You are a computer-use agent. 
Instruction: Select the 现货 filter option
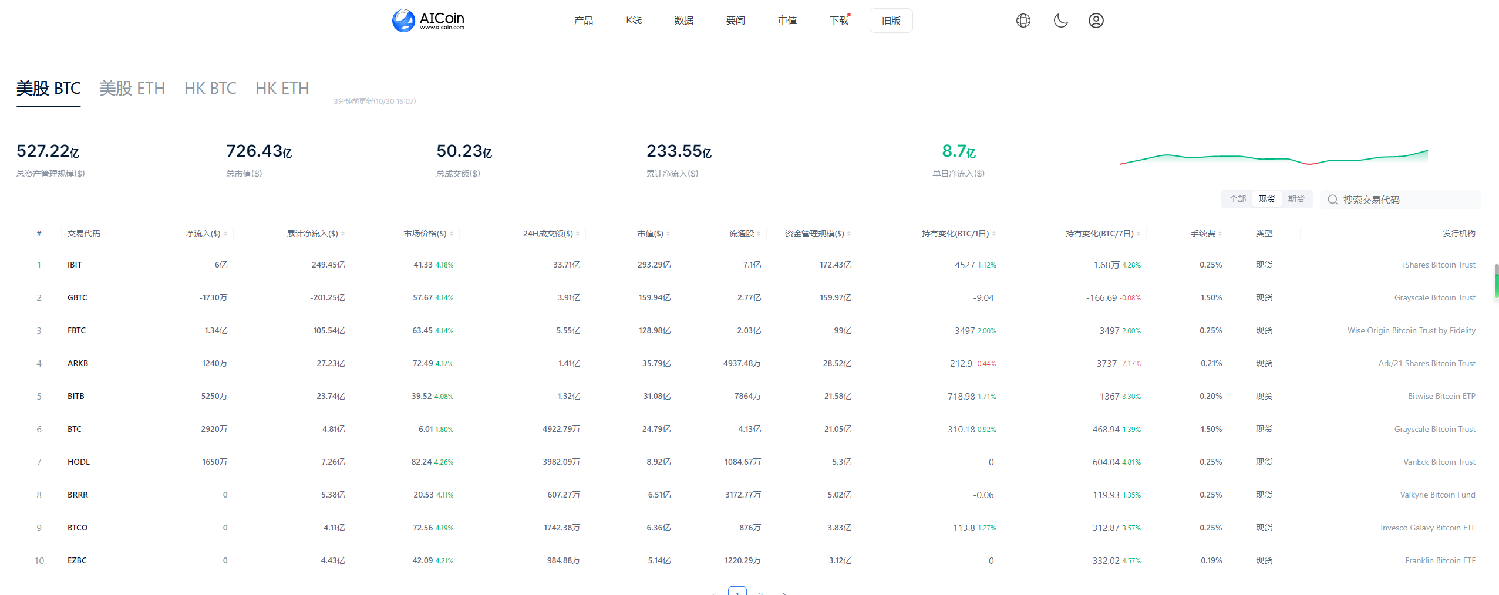1267,199
